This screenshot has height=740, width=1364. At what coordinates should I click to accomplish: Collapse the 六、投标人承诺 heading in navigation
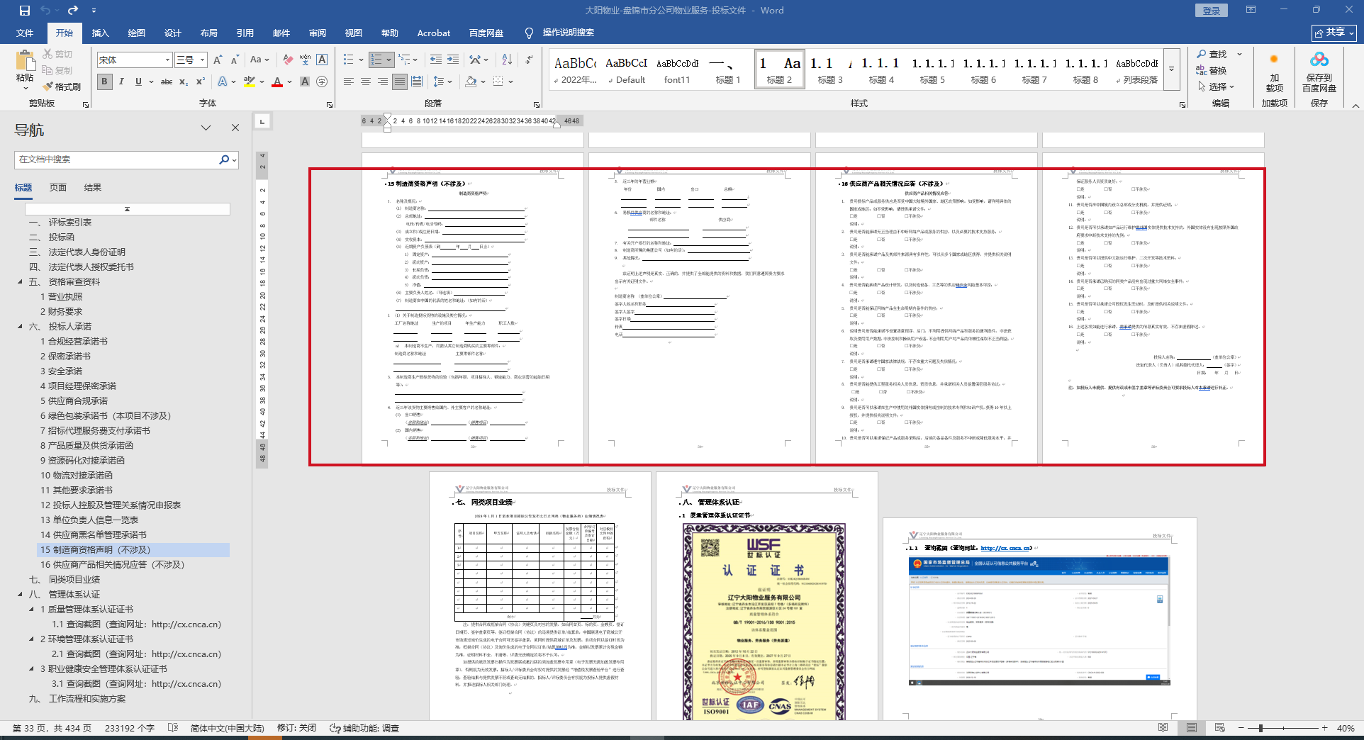pos(20,327)
